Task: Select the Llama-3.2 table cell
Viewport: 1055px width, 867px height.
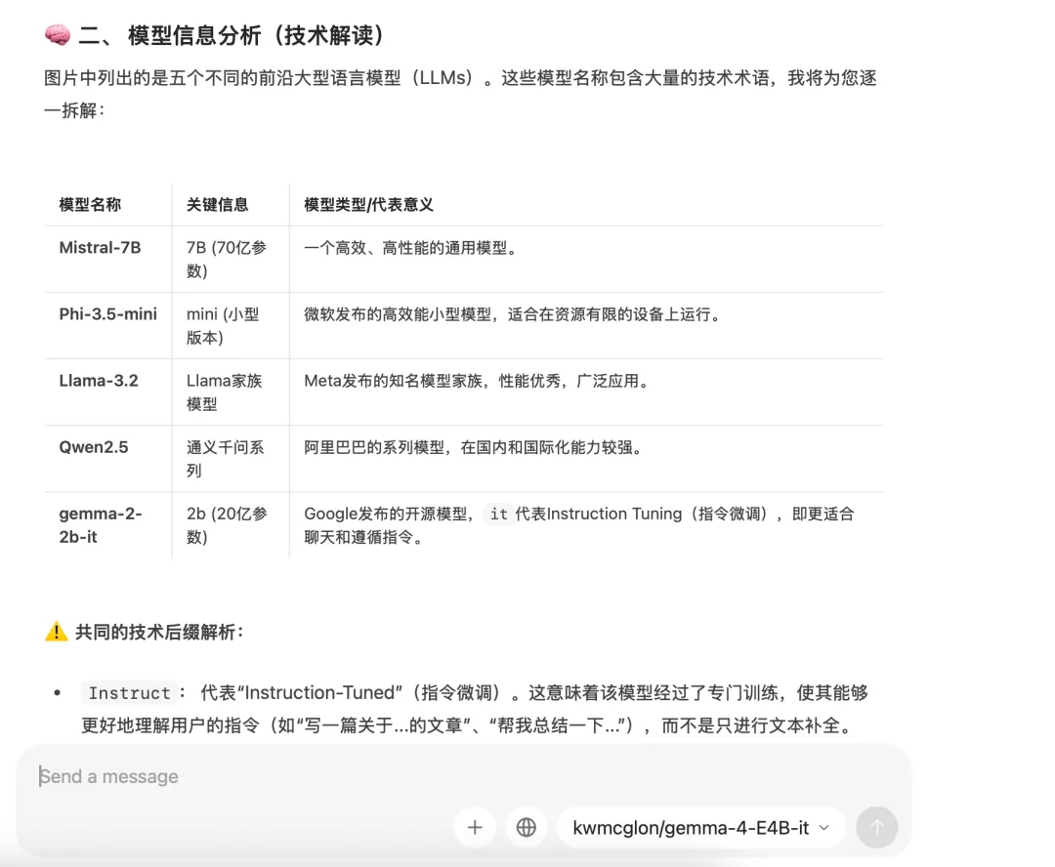Action: 108,392
